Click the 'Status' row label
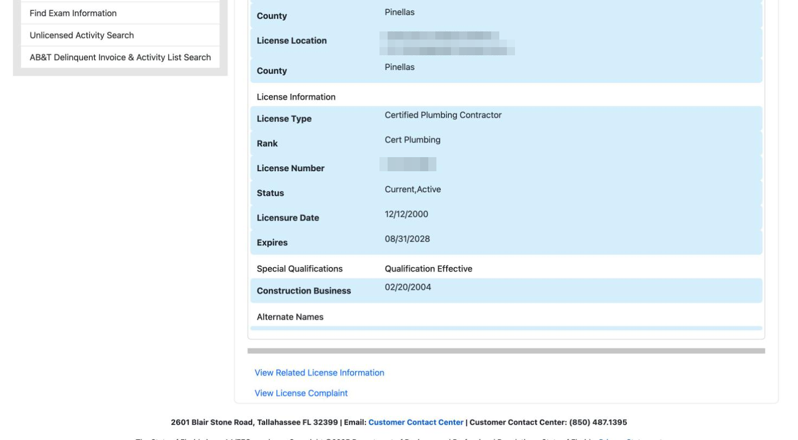Screen dimensions: 798x440 click(x=270, y=193)
